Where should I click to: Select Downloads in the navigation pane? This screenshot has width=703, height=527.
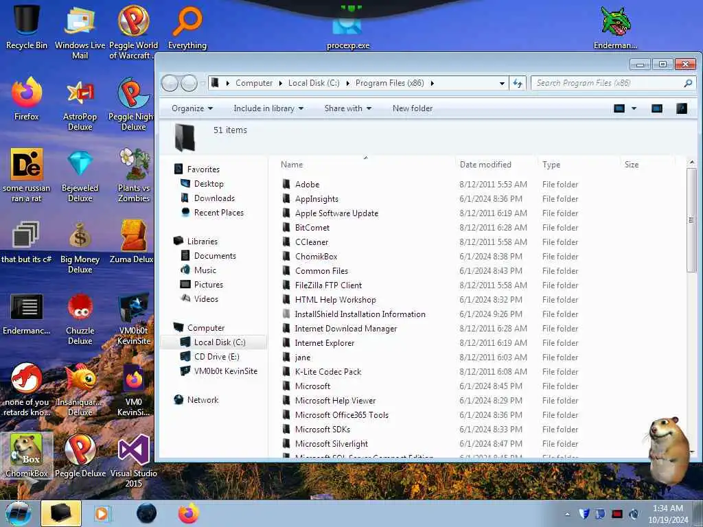[214, 198]
